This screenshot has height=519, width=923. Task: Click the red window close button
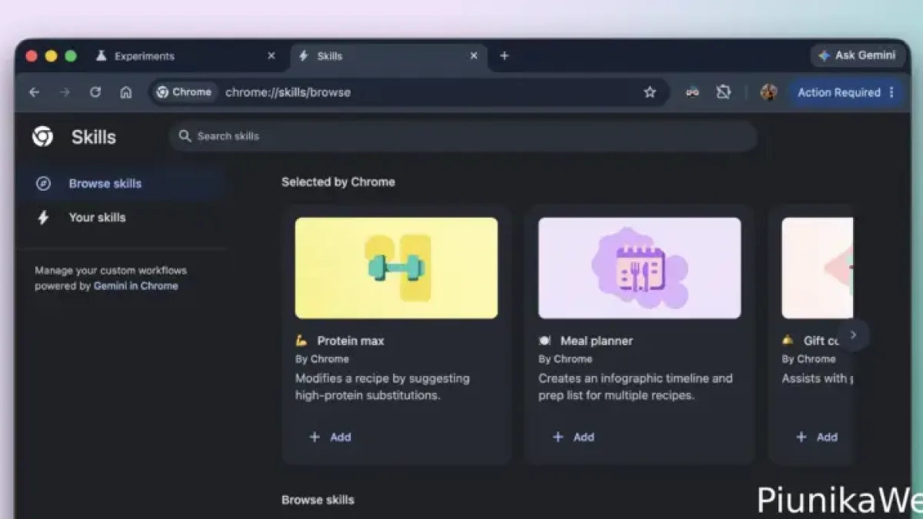[x=32, y=56]
